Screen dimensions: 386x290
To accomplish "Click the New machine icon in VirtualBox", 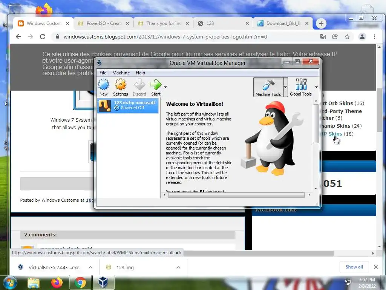I will pos(103,87).
